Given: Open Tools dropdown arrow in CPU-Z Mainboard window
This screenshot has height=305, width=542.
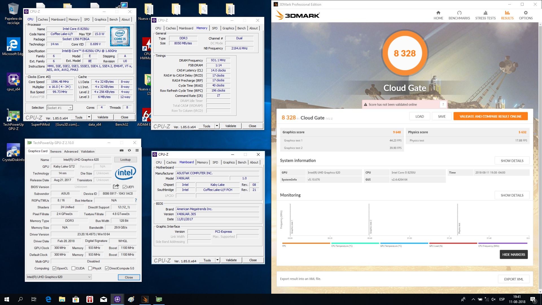Looking at the screenshot, I should click(217, 260).
